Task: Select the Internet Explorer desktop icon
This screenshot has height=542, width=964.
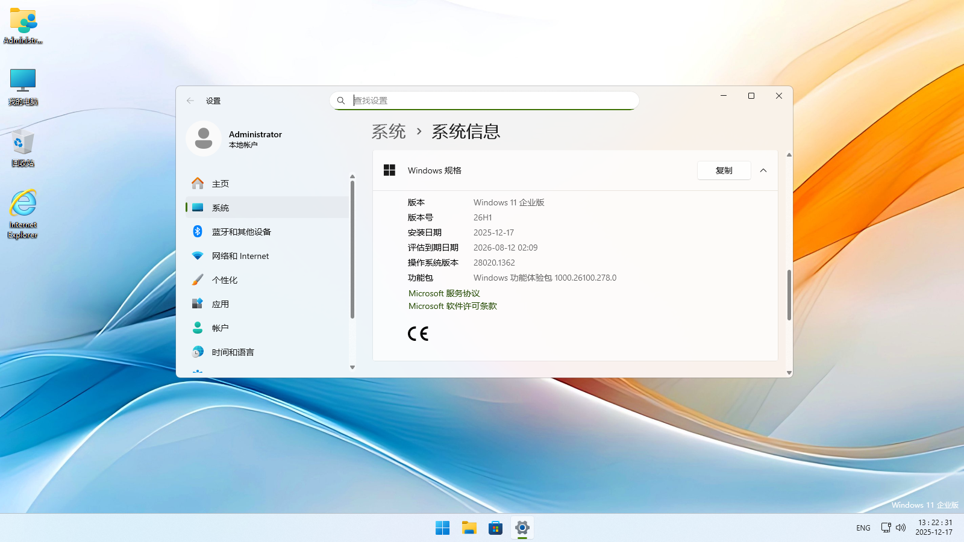Action: coord(23,214)
